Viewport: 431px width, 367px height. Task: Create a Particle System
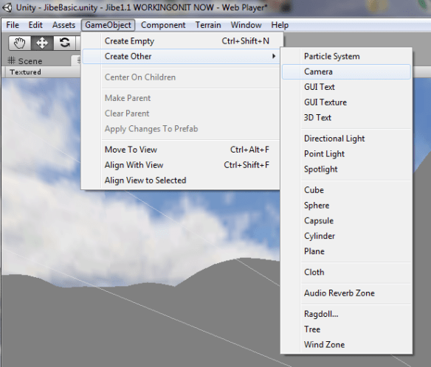coord(346,56)
